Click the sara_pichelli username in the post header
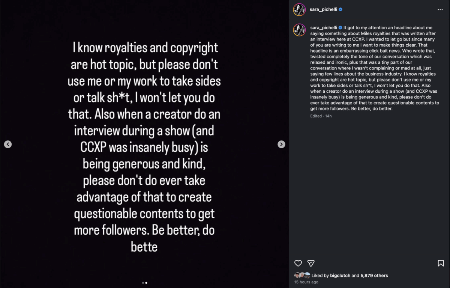The width and height of the screenshot is (450, 288). point(324,9)
